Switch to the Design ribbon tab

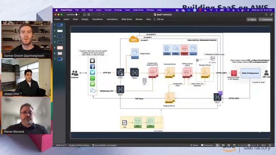[85, 19]
